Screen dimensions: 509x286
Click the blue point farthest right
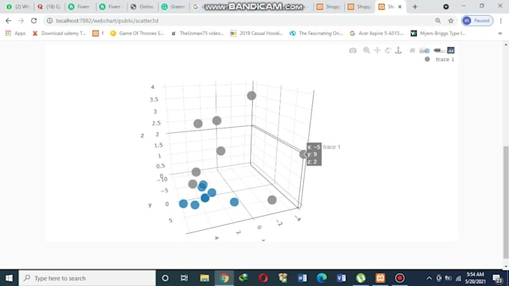234,202
